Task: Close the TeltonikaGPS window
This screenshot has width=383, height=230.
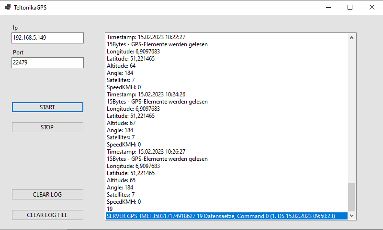Action: click(x=372, y=7)
